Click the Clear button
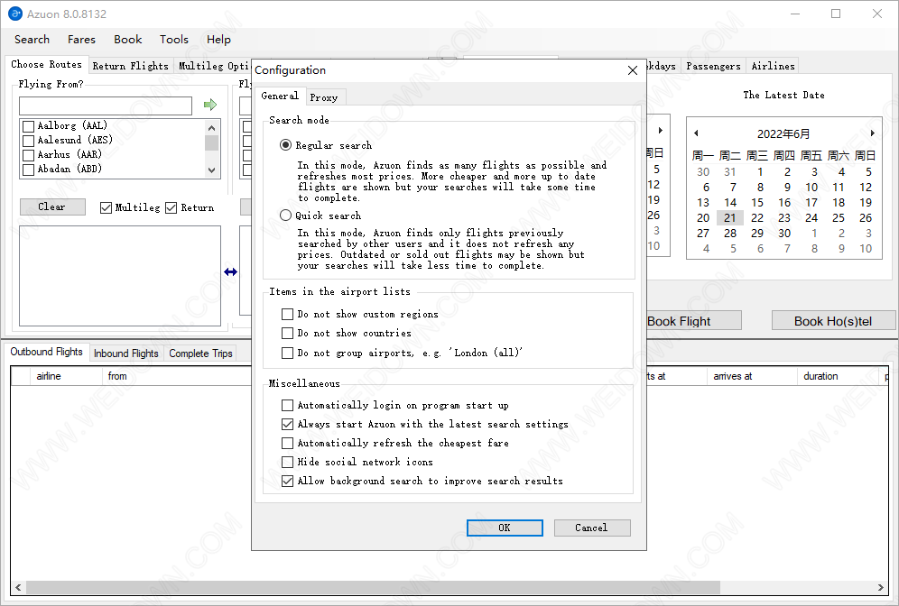 pos(52,207)
